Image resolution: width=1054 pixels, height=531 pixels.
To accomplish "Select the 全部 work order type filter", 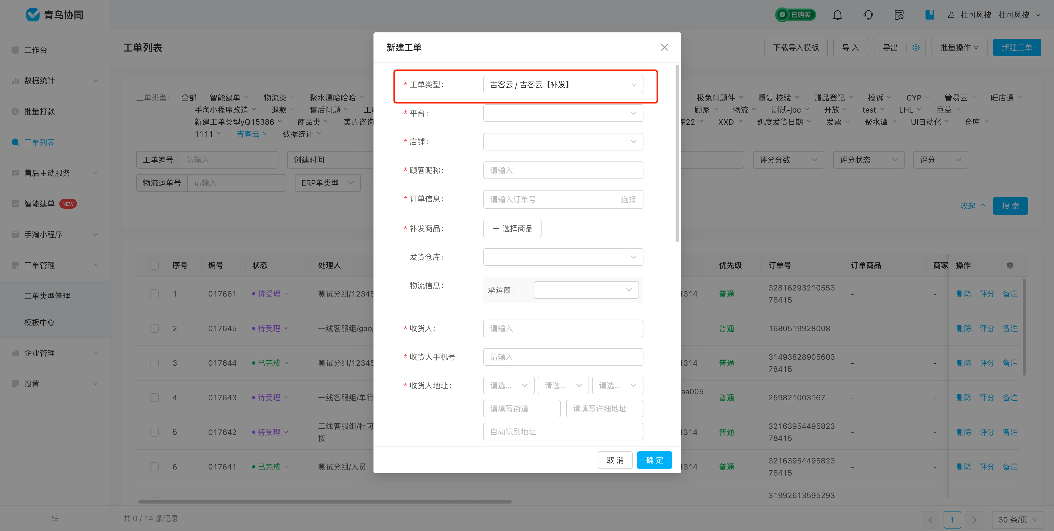I will [189, 98].
